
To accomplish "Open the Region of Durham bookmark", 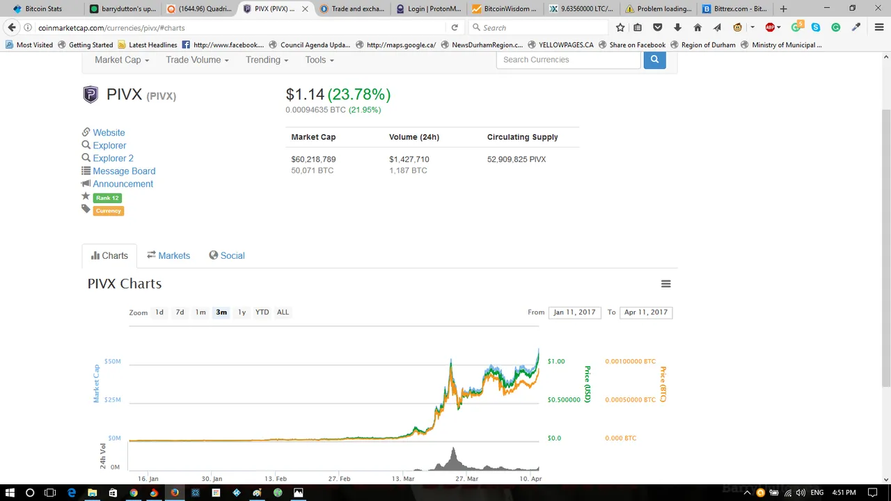I will point(702,45).
